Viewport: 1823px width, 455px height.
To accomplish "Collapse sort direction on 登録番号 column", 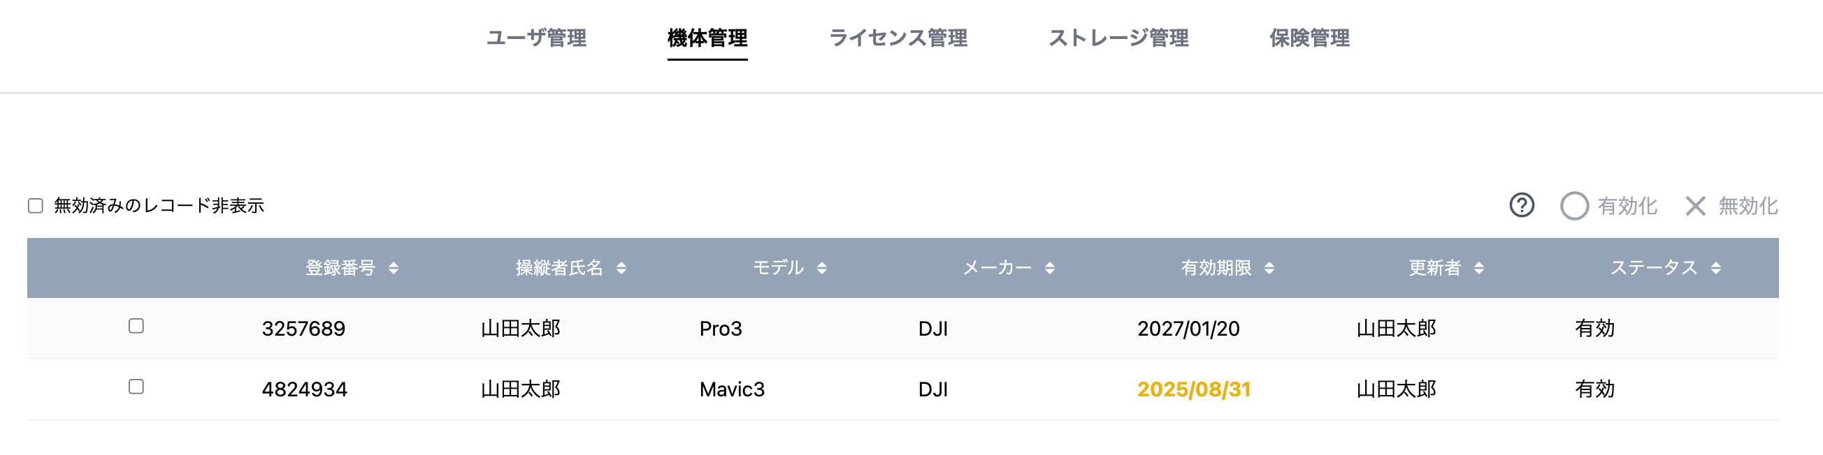I will tap(394, 269).
